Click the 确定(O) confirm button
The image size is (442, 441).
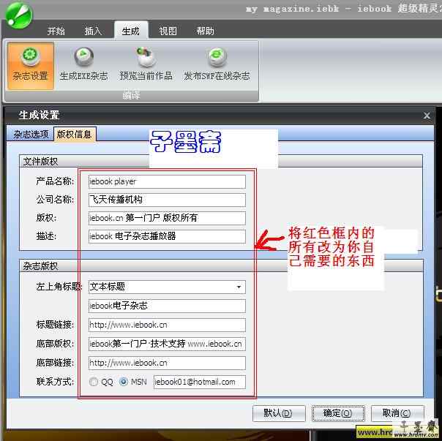point(338,413)
